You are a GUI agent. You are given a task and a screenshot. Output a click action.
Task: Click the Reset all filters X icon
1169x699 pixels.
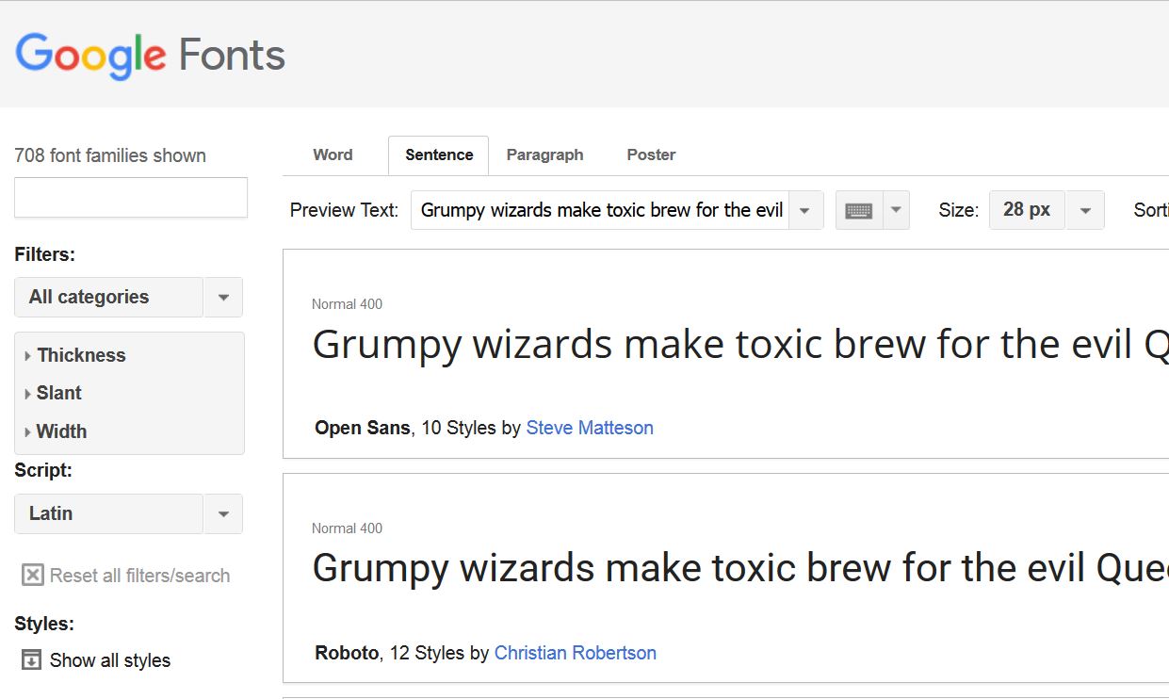pos(33,576)
